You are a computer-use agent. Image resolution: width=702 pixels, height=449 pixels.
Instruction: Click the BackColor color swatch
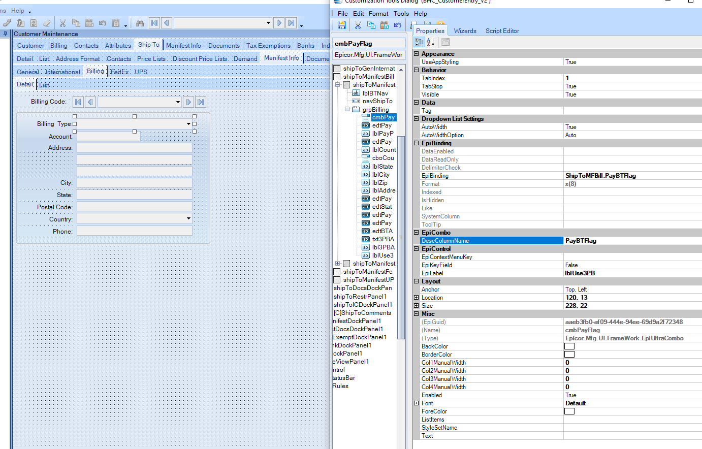(569, 346)
